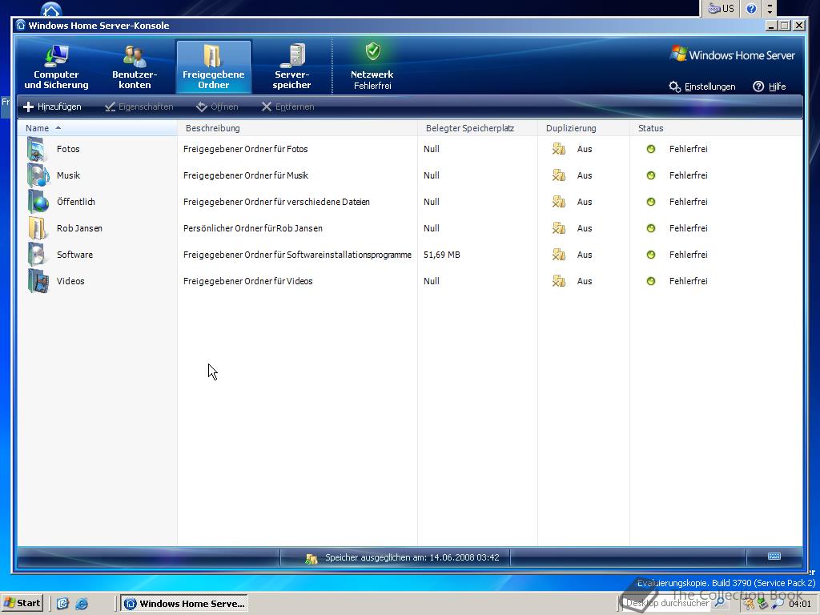
Task: Click Show Desktop quick launch icon
Action: [62, 604]
